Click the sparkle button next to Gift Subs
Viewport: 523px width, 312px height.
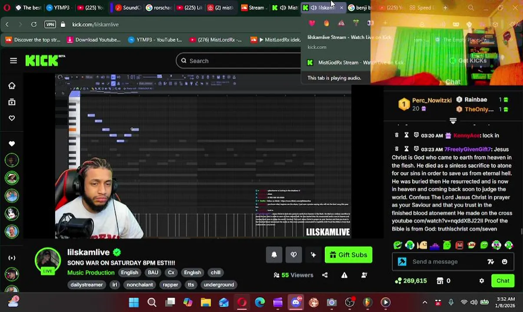[313, 255]
